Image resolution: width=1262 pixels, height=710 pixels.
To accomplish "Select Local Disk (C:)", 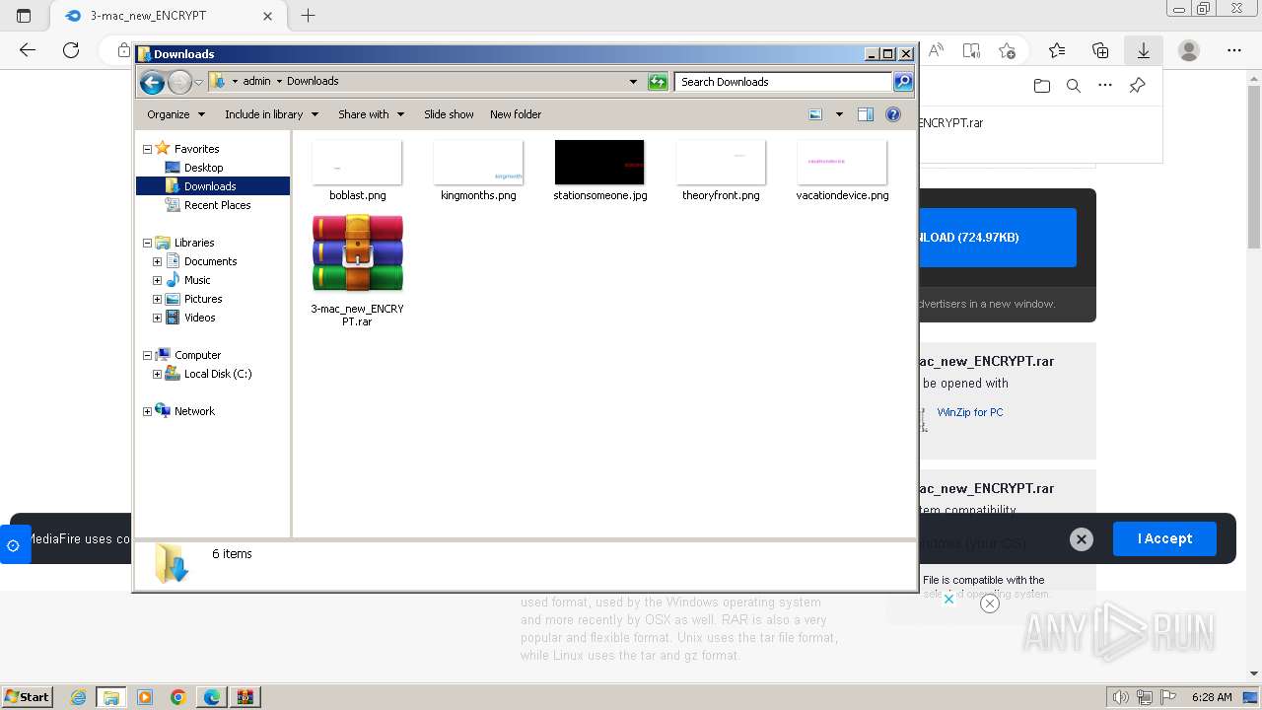I will click(218, 374).
